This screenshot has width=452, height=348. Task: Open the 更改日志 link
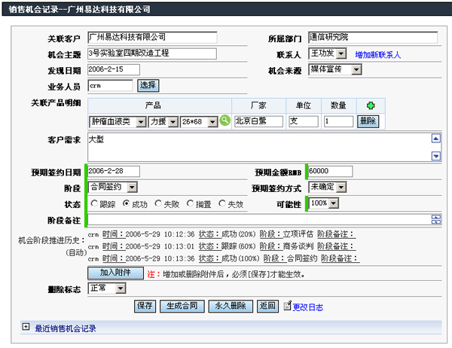point(308,307)
